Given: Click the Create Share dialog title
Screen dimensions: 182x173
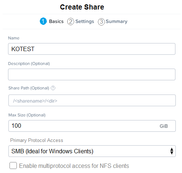Looking at the screenshot, I should (82, 7).
